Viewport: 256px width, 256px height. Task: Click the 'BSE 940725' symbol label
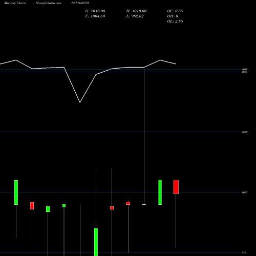click(80, 3)
